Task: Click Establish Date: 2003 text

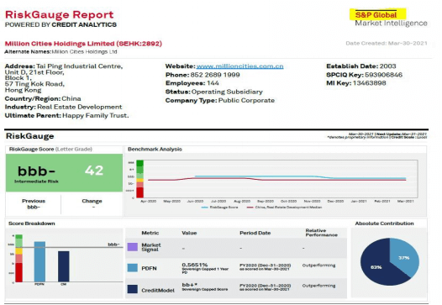Action: 361,66
